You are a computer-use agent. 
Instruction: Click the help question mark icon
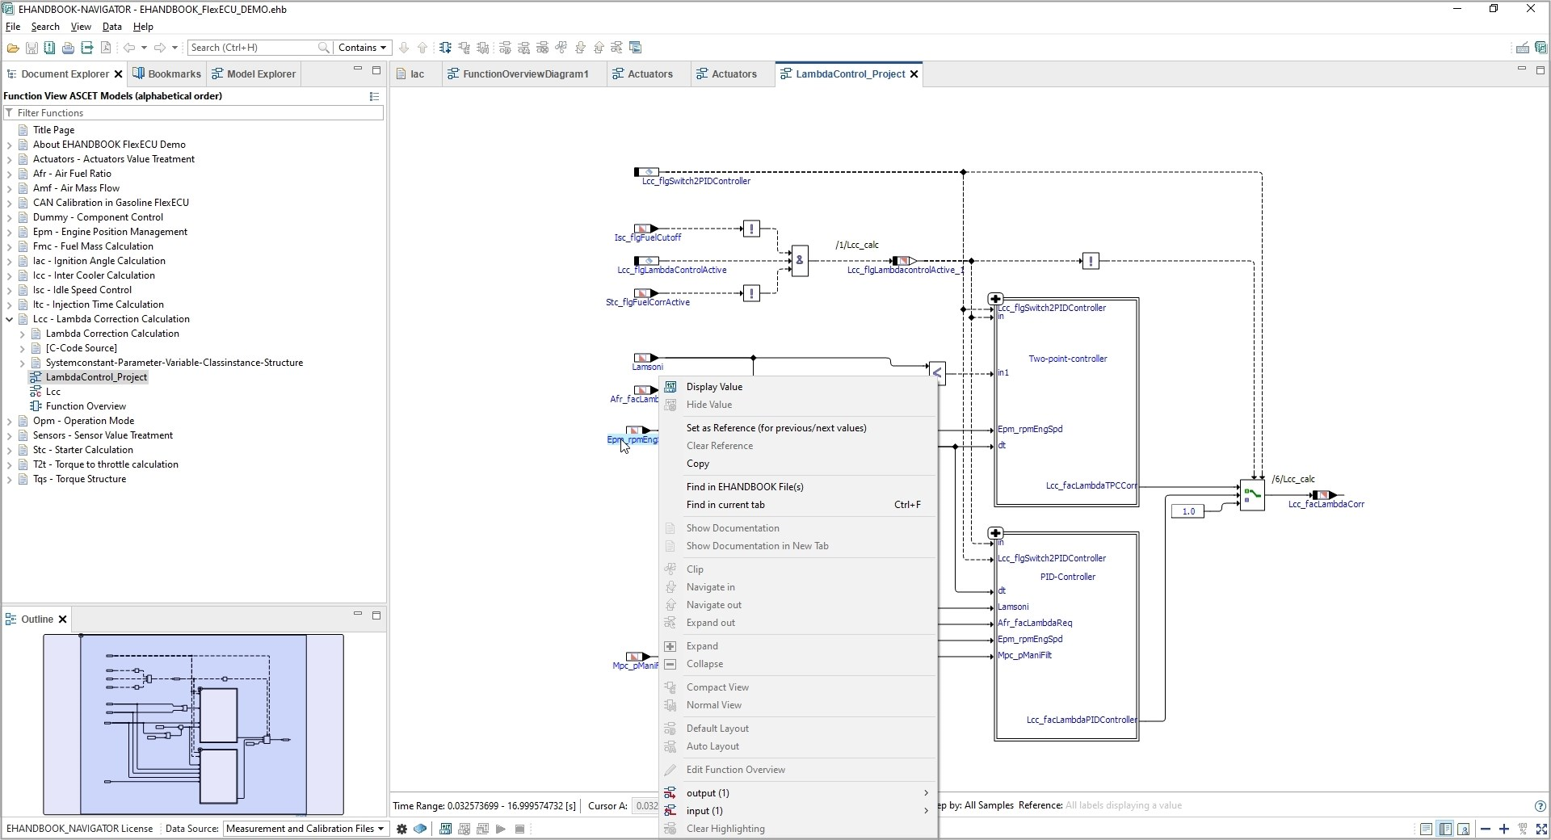(1540, 806)
